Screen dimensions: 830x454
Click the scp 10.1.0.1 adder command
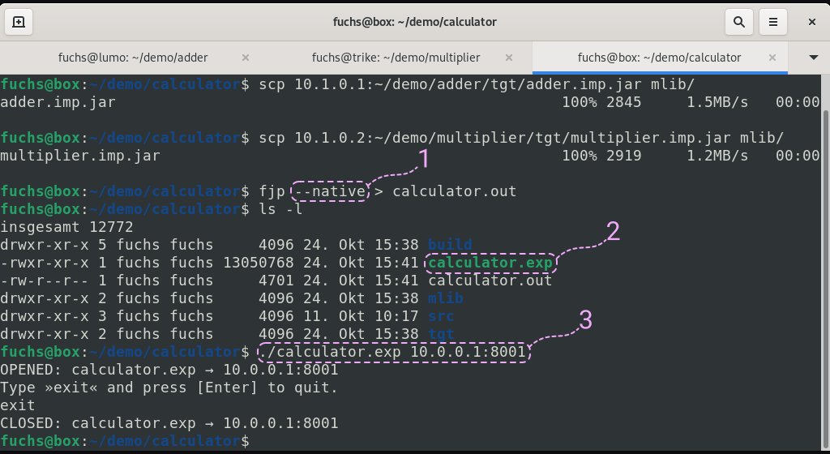[x=477, y=84]
